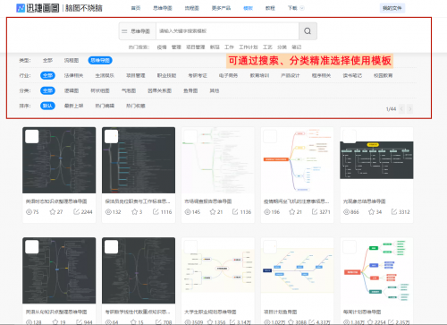Viewport: 447px width, 325px height.
Task: Open the 教程 navigation tab
Action: [x=270, y=8]
